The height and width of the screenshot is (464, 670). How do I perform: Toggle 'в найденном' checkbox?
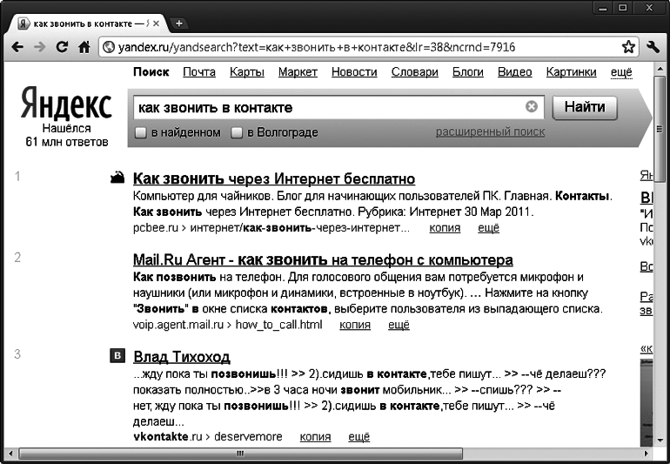point(141,132)
